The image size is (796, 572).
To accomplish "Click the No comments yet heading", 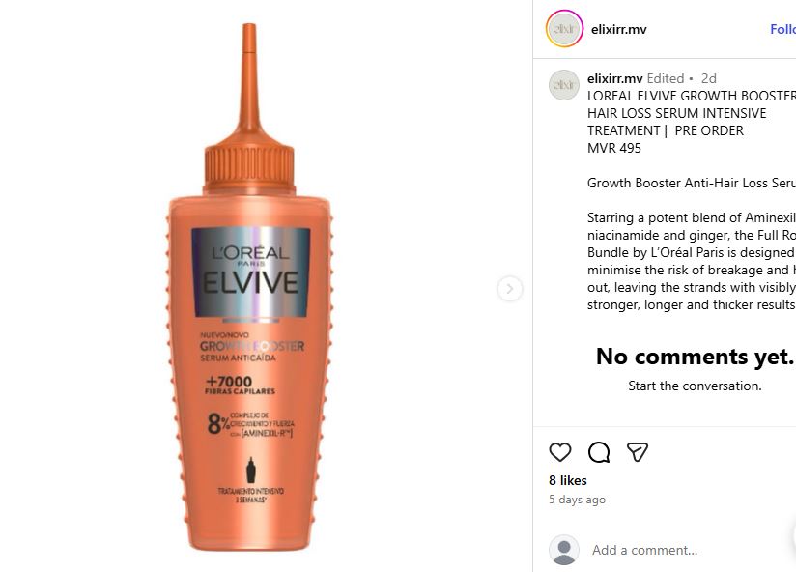I will 695,357.
